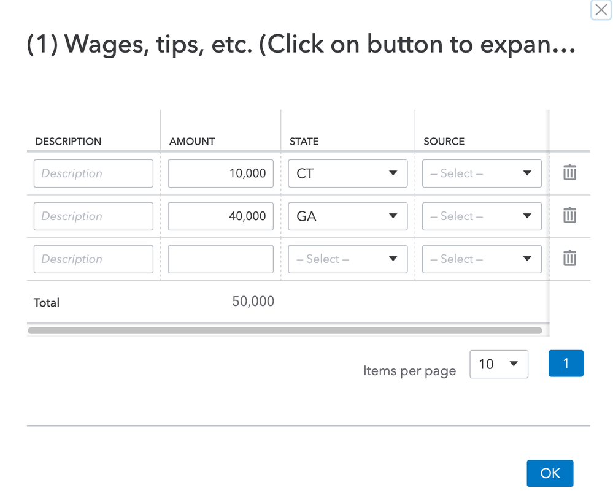Delete the GA wages row
613x499 pixels.
click(x=569, y=216)
